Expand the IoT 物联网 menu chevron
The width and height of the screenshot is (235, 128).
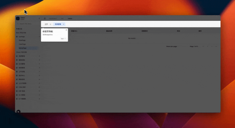tap(39, 99)
